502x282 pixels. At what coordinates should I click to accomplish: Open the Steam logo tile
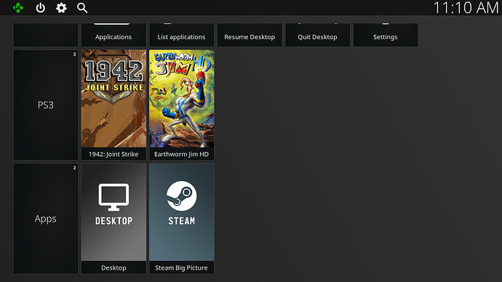[x=182, y=212]
